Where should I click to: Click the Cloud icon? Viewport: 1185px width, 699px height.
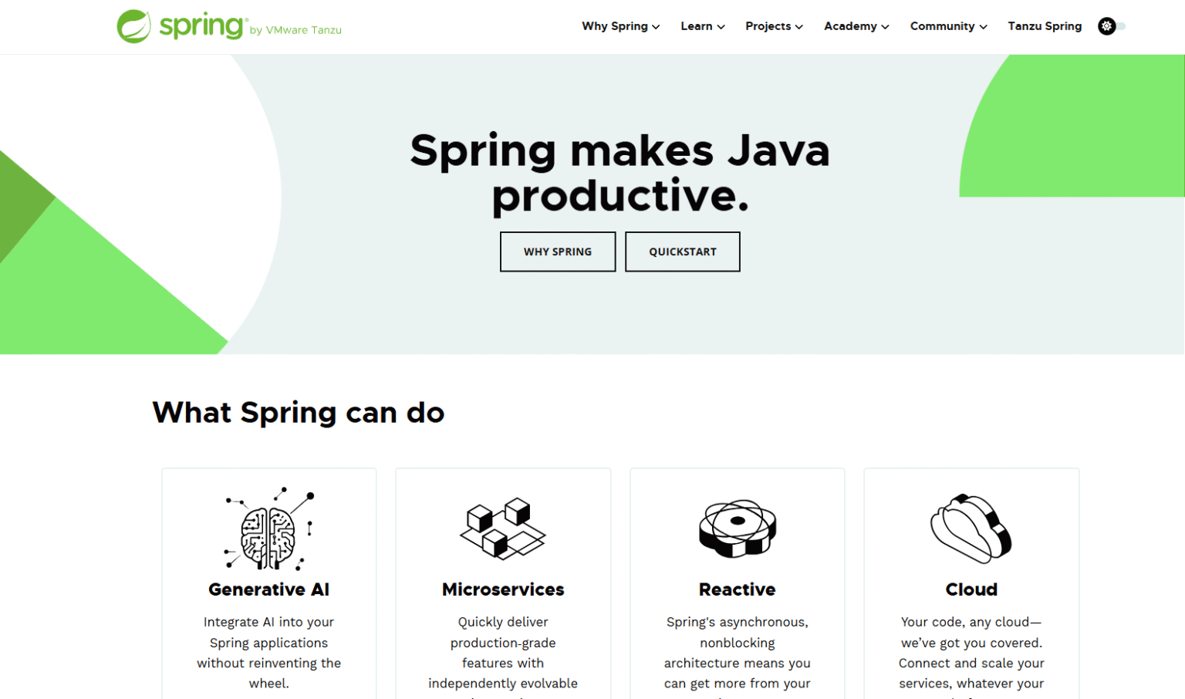click(971, 528)
